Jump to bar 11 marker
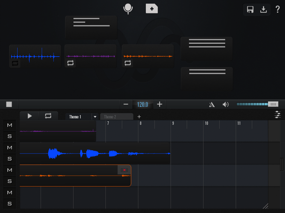 tap(239, 123)
